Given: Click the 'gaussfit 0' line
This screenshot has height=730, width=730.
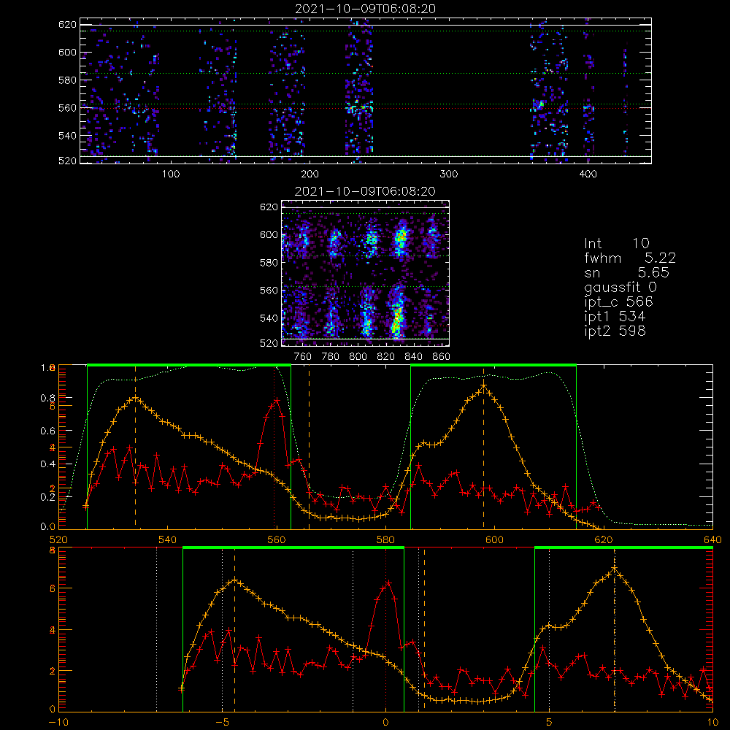Looking at the screenshot, I should pos(620,287).
